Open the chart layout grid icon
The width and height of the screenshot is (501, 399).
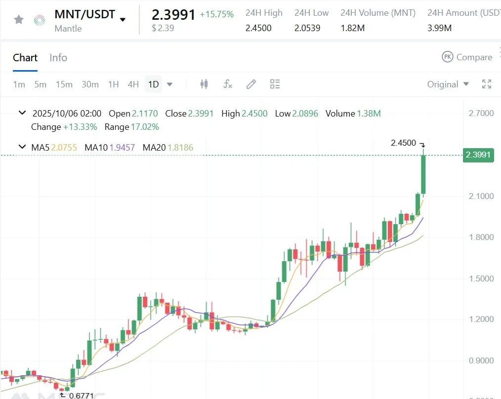[x=275, y=84]
